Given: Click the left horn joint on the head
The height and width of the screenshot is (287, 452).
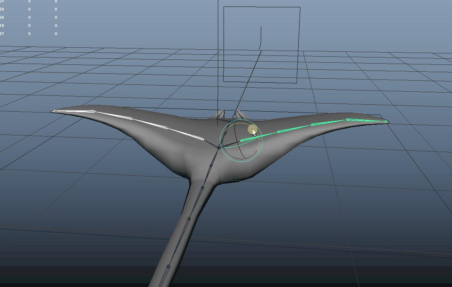Looking at the screenshot, I should pos(223,110).
